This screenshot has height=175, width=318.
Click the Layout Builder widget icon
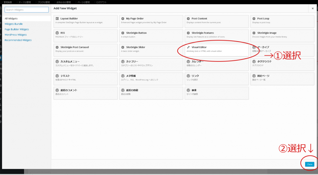click(57, 18)
